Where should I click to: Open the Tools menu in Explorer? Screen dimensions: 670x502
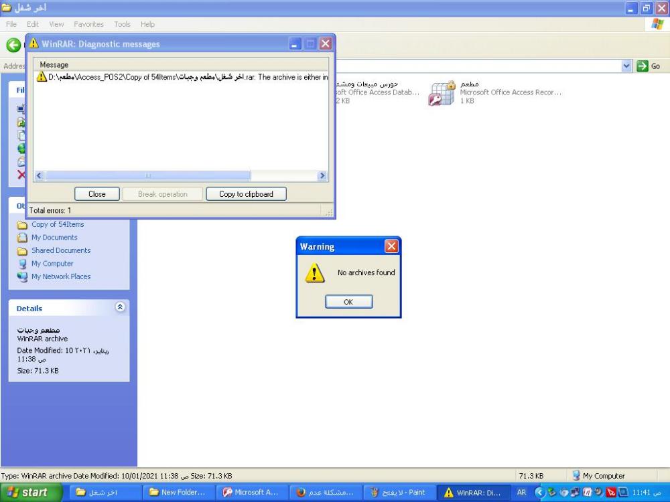[122, 24]
